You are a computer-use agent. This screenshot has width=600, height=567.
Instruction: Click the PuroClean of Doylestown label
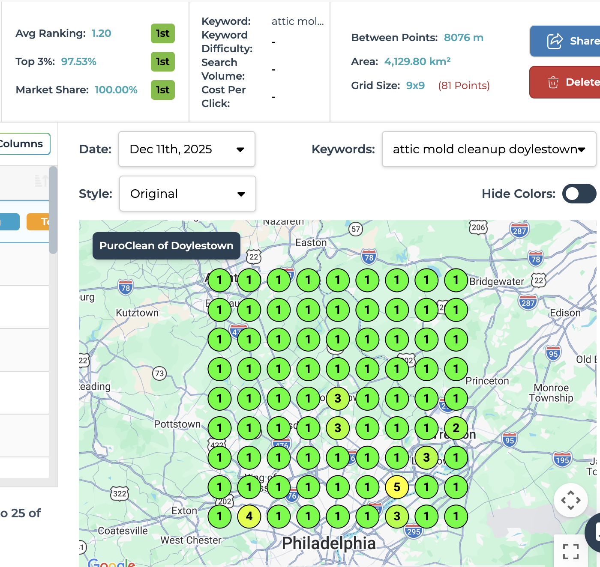click(166, 245)
